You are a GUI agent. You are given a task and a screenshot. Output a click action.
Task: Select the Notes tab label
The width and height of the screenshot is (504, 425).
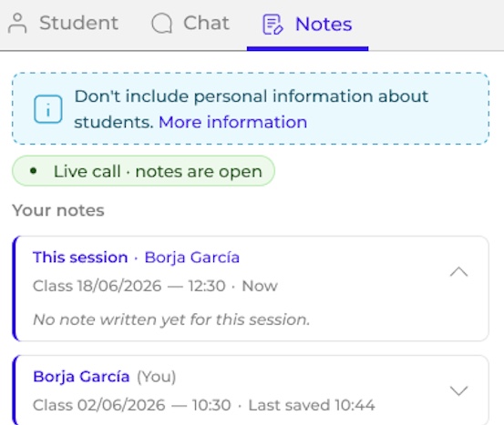tap(324, 24)
